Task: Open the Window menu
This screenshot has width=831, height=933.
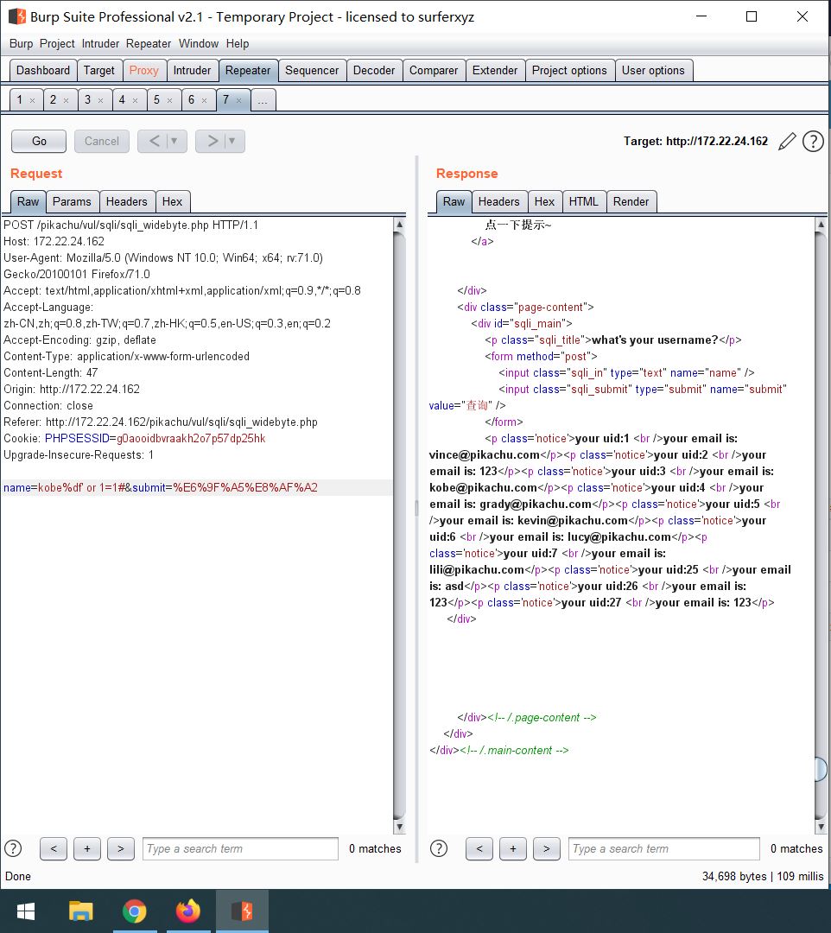Action: [199, 43]
